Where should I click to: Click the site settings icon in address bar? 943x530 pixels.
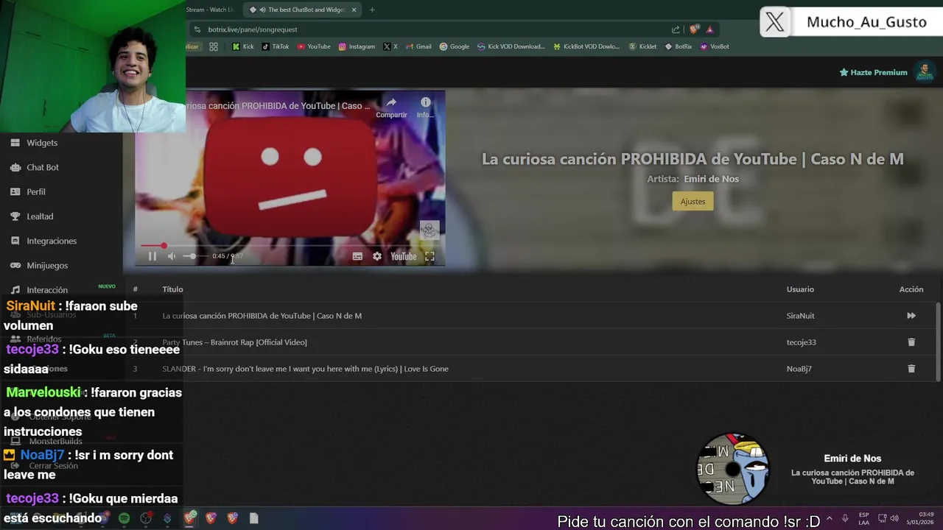[196, 29]
